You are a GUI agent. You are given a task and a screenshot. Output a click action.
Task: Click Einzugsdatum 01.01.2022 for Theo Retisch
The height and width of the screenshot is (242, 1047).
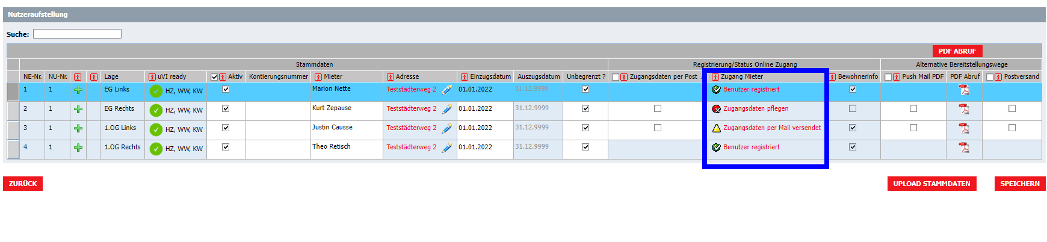point(475,147)
